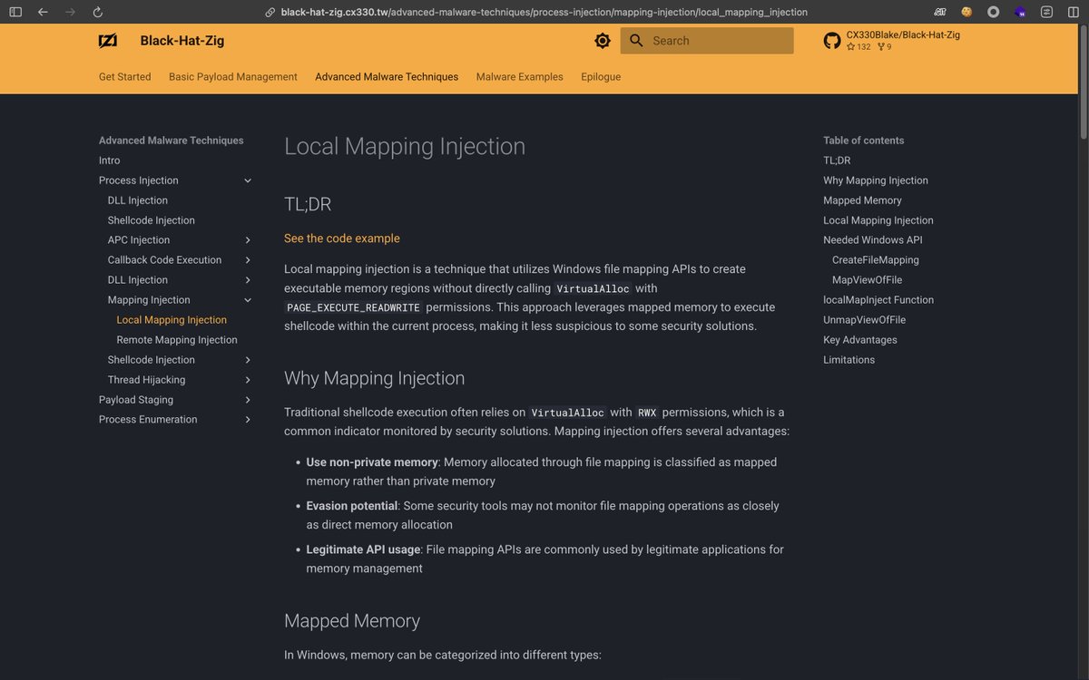Open the sliders settings extension icon
Screen dimensions: 1089x680
[1046, 12]
